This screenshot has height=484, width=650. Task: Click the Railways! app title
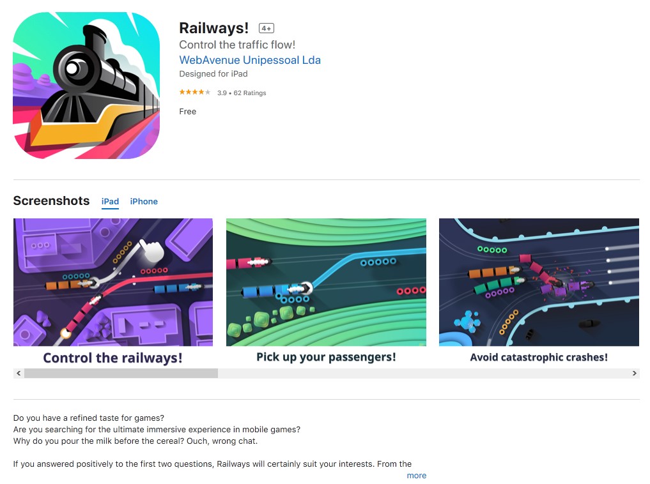214,28
